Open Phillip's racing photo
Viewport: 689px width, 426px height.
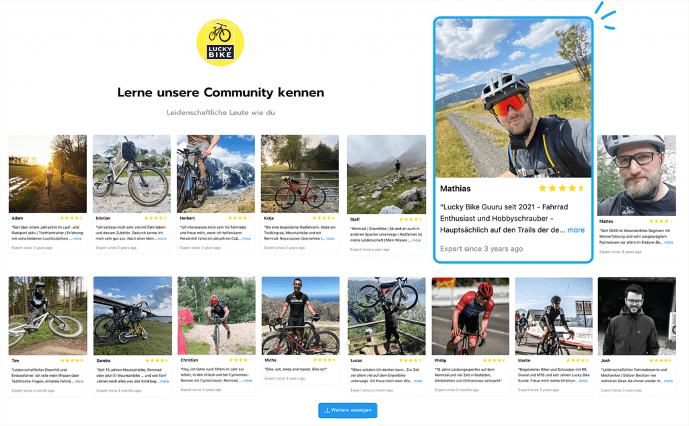tap(470, 316)
